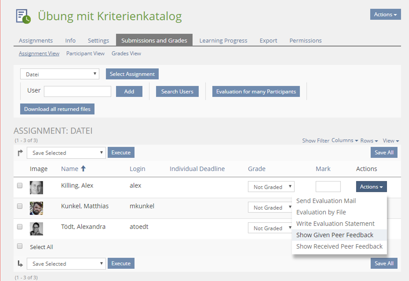
Task: Enable the Select All checkbox
Action: (x=20, y=246)
